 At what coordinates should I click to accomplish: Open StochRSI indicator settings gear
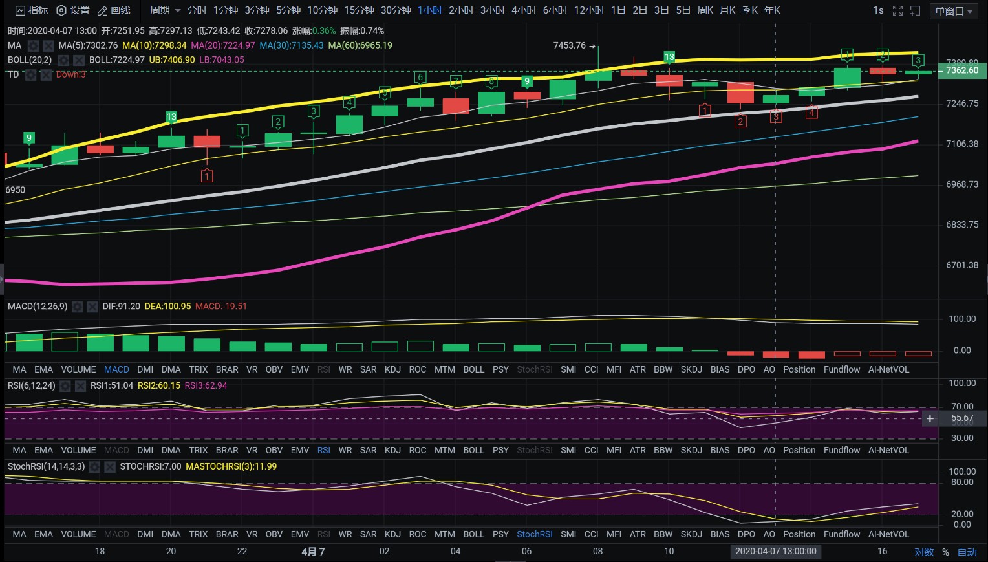click(94, 467)
